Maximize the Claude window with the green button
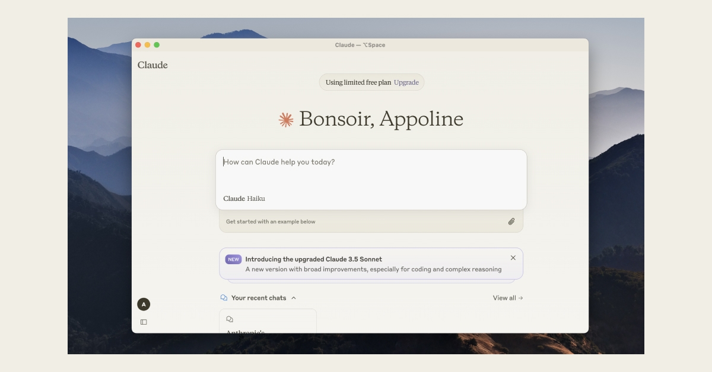Viewport: 712px width, 372px height. click(x=157, y=45)
